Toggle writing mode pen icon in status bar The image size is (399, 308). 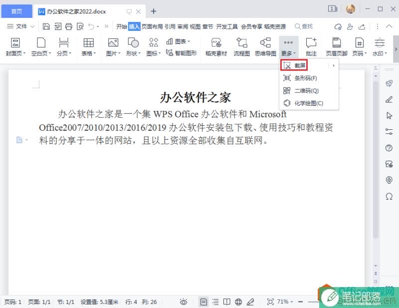(250, 302)
